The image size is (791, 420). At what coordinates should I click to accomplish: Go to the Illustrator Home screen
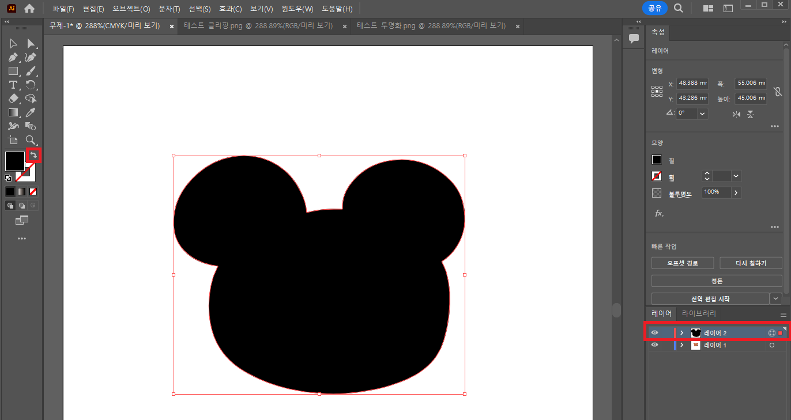(29, 9)
